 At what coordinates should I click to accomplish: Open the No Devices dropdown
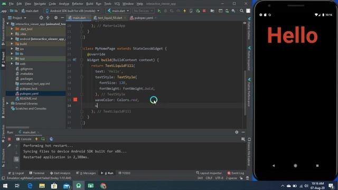coord(143,11)
